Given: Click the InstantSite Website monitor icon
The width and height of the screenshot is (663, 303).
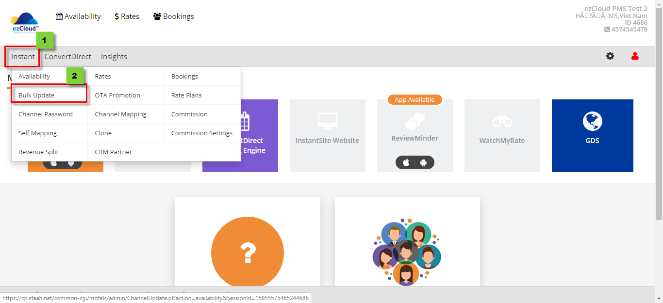Looking at the screenshot, I should coord(327,120).
